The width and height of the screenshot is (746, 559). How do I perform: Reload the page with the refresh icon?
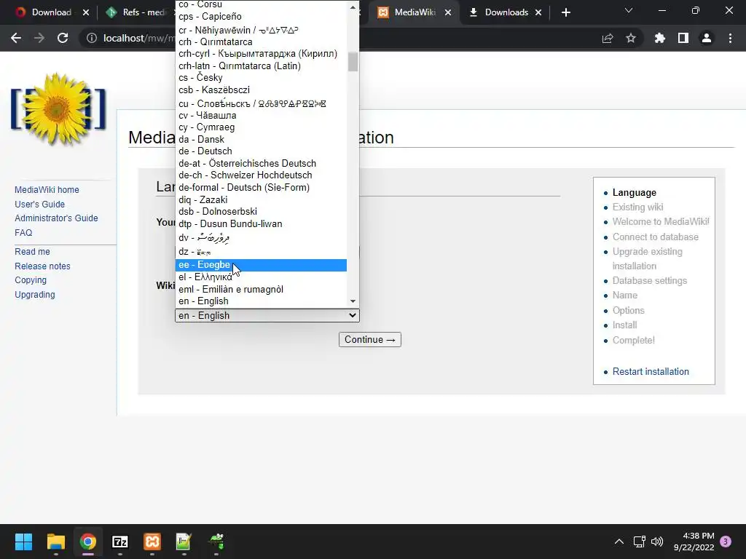pyautogui.click(x=63, y=38)
